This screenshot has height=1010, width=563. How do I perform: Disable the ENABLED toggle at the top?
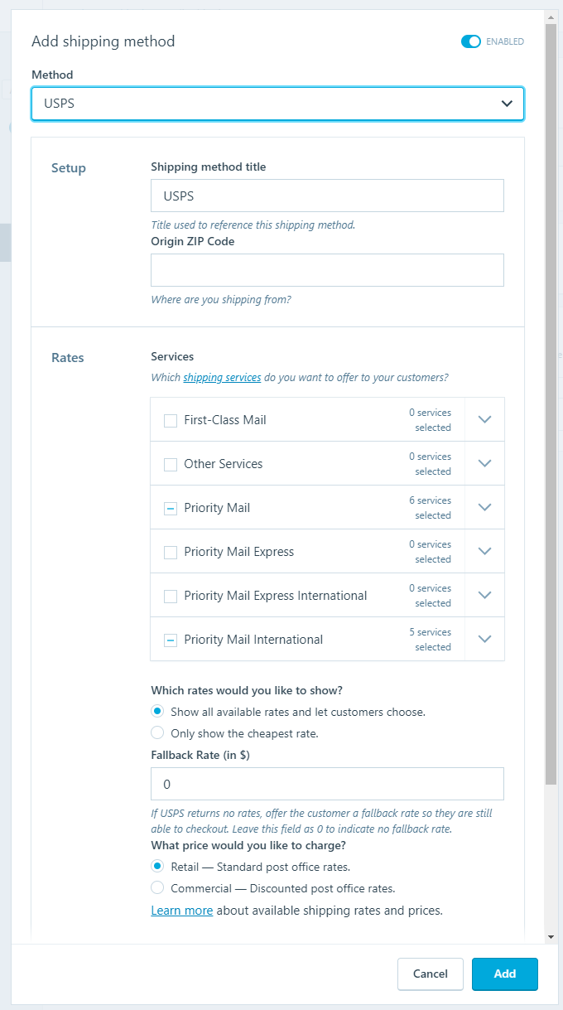[x=471, y=41]
